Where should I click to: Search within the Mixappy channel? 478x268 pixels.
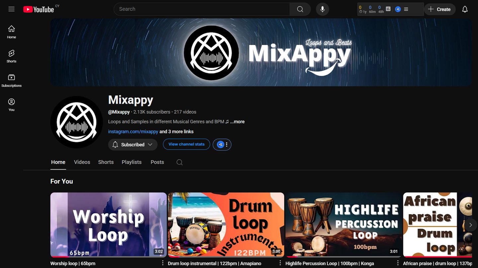click(180, 162)
